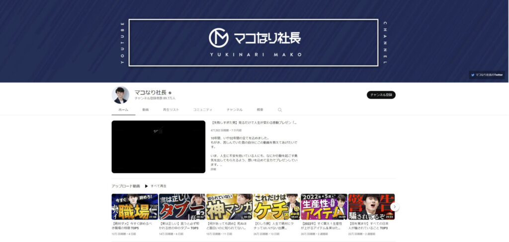Open the channel search magnifier icon

[279, 110]
